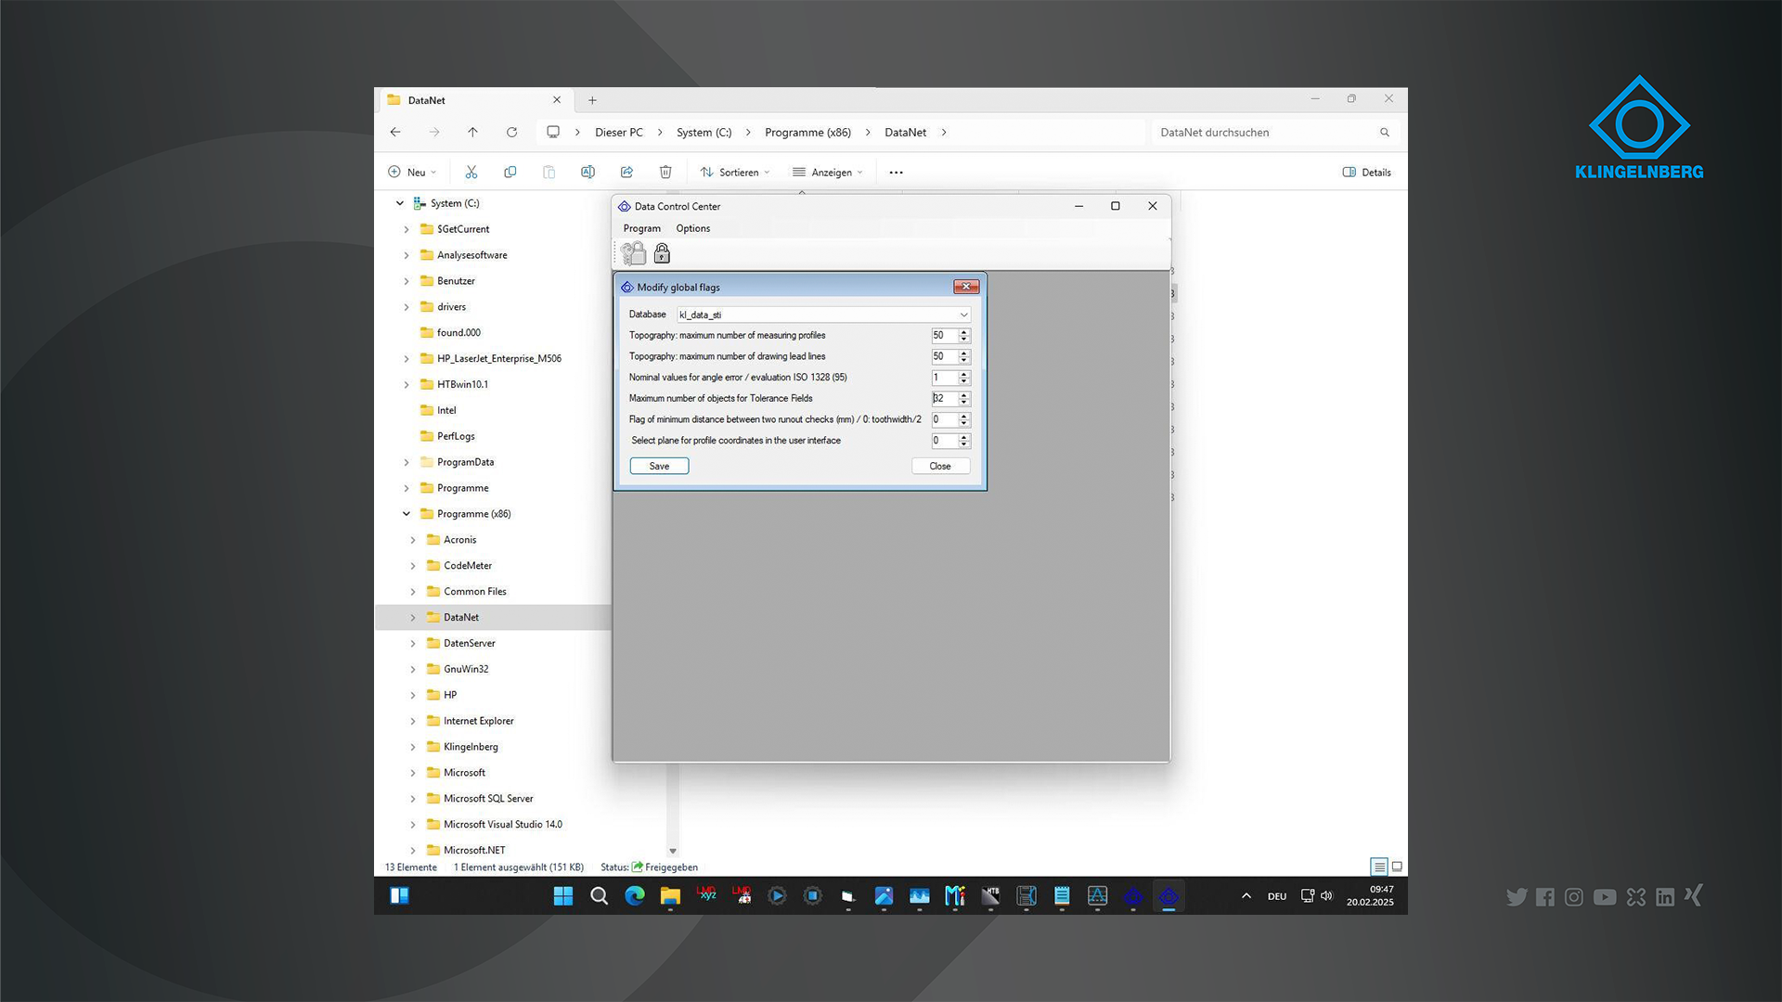The height and width of the screenshot is (1002, 1782).
Task: Increase the maximum number of measuring profiles
Action: (964, 332)
